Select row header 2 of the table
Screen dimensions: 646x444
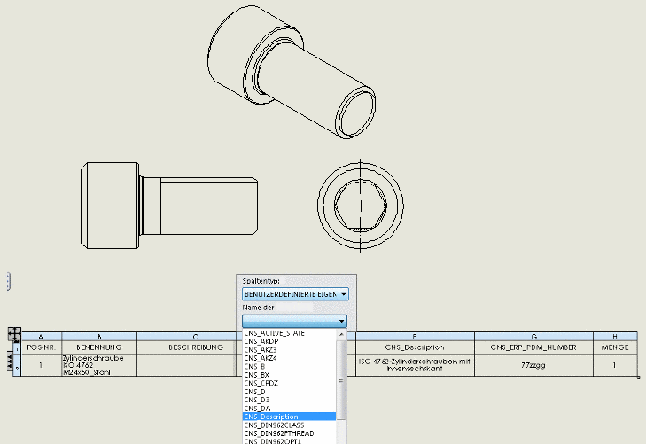click(17, 366)
